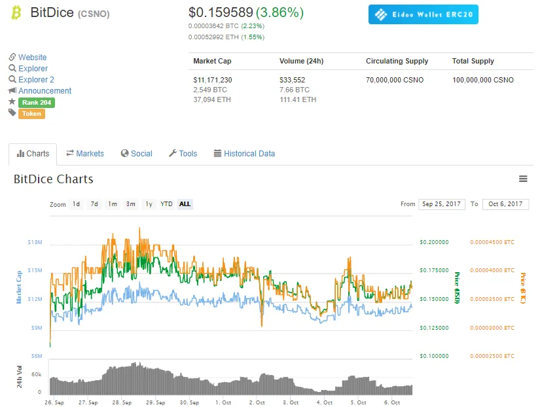The width and height of the screenshot is (542, 407).
Task: Click the $33,552 volume value
Action: pyautogui.click(x=292, y=80)
